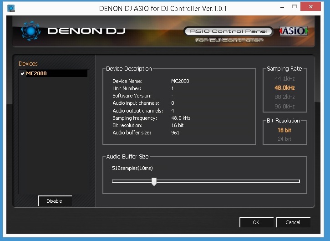The height and width of the screenshot is (241, 330).
Task: Click the Denon DJ blue logo icon
Action: pos(30,31)
